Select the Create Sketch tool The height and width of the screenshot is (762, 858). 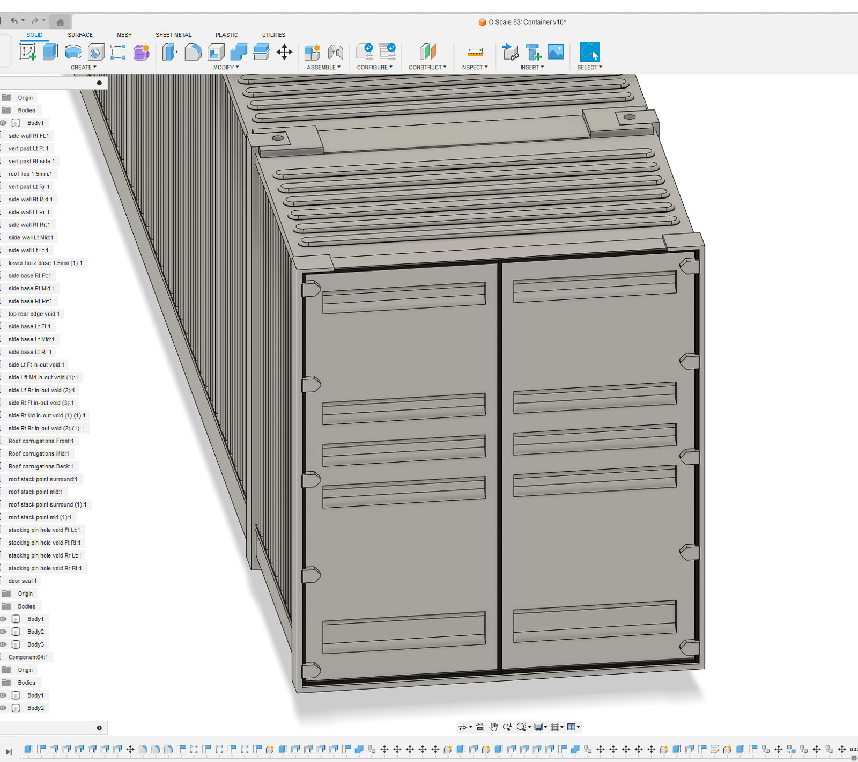pyautogui.click(x=28, y=52)
